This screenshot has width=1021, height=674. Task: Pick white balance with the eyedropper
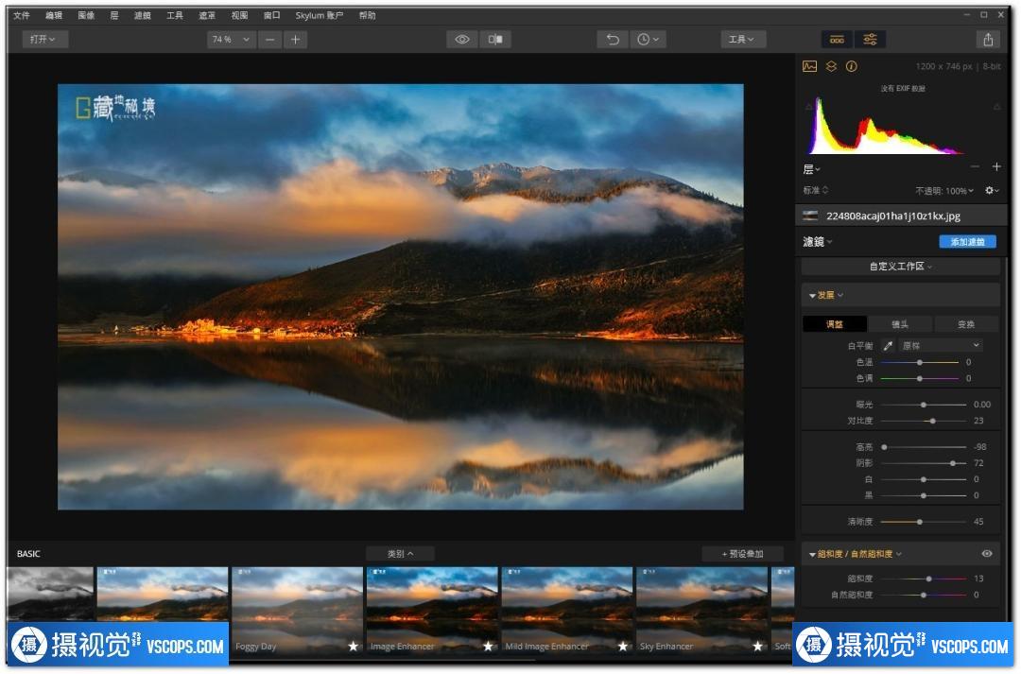click(x=888, y=346)
